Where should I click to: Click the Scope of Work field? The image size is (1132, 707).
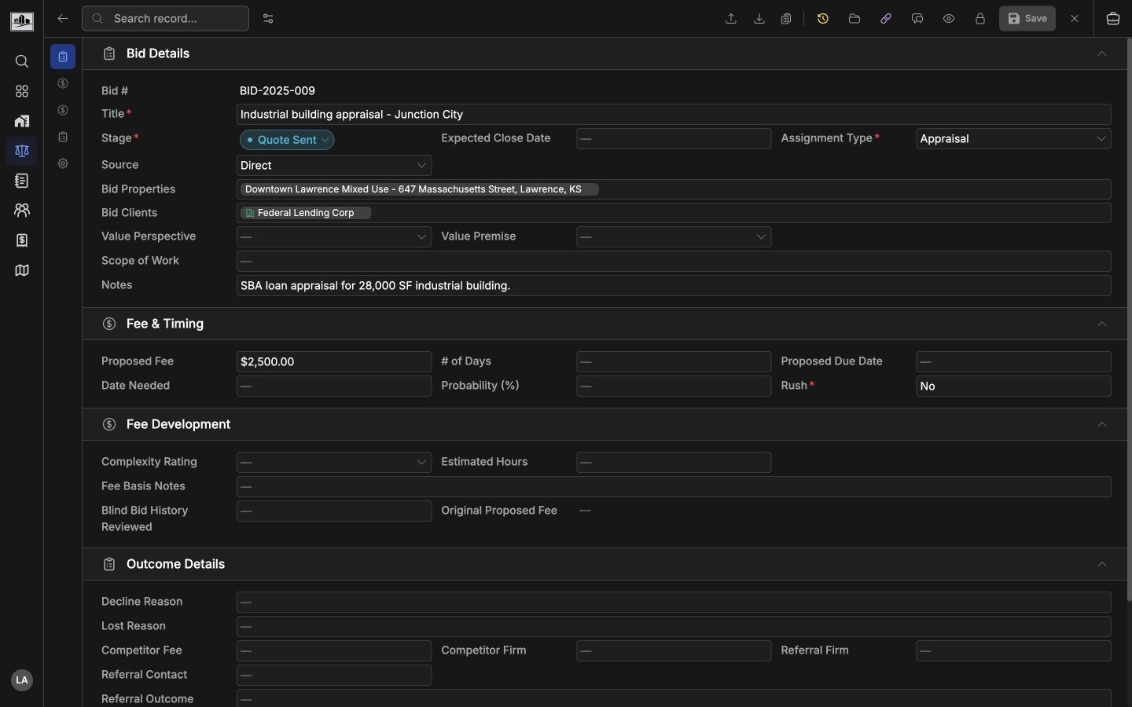click(x=674, y=262)
